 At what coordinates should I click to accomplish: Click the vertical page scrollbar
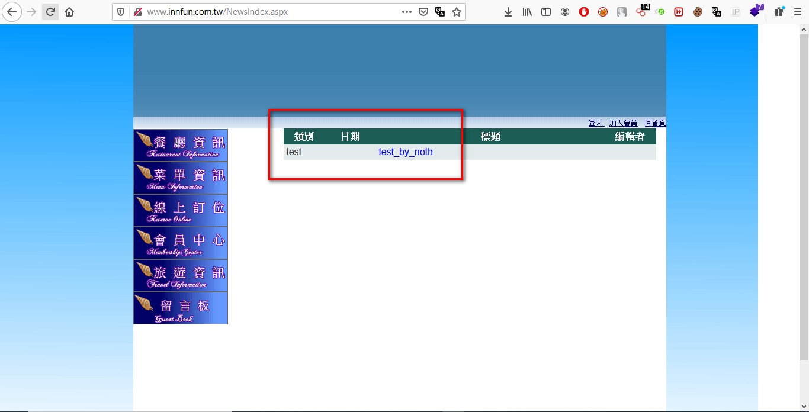click(x=804, y=197)
